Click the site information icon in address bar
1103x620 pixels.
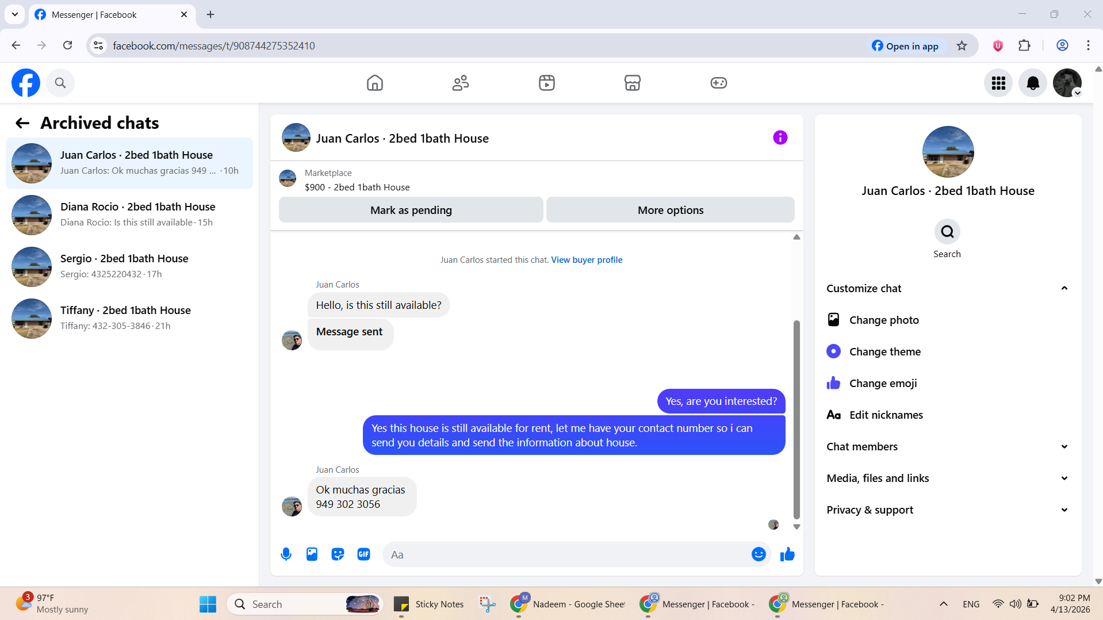[x=98, y=45]
